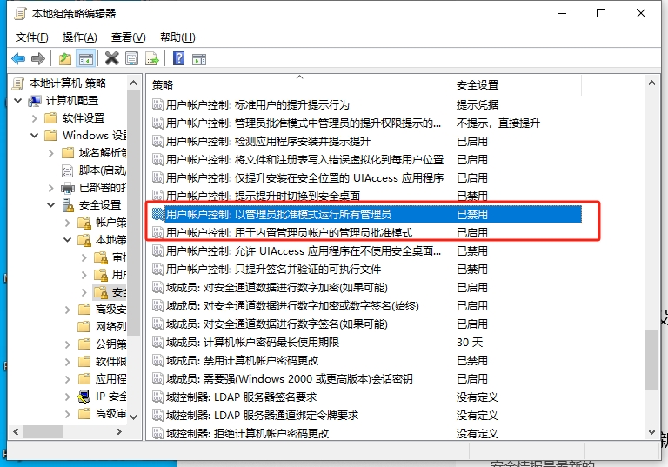Screen dimensions: 668x467
Task: Open the 文件(F) menu
Action: (31, 37)
